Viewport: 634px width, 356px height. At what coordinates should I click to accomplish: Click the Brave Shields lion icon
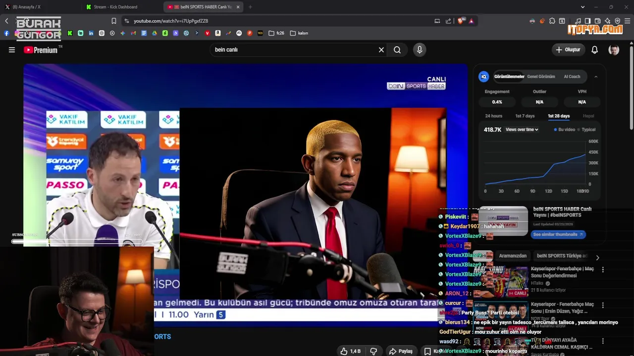(x=461, y=21)
